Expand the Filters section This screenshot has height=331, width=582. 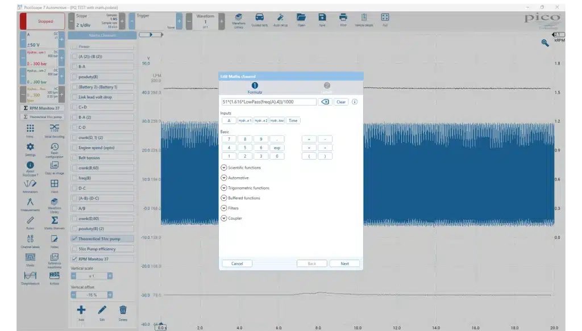click(224, 208)
